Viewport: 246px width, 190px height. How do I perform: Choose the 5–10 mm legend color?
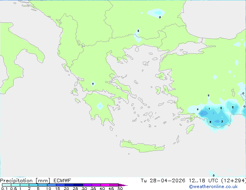[42, 185]
